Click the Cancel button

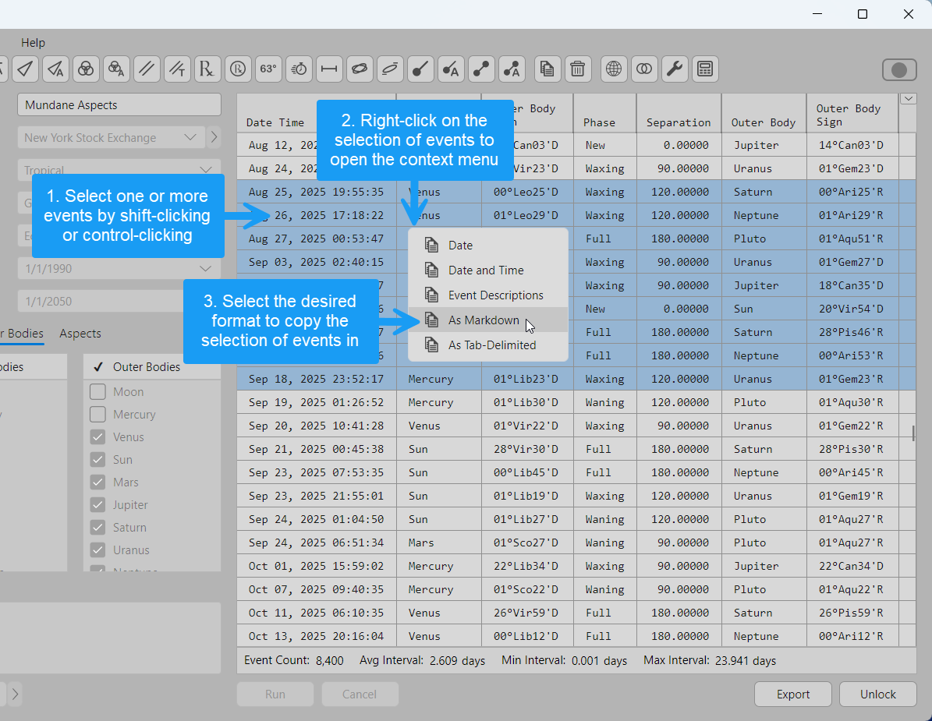360,694
